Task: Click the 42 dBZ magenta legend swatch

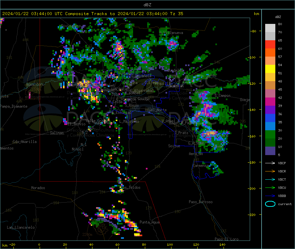Action: pyautogui.click(x=270, y=101)
